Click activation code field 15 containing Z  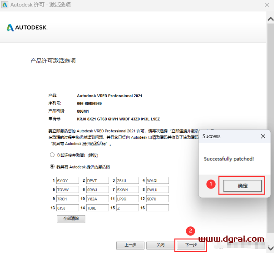coord(127,208)
